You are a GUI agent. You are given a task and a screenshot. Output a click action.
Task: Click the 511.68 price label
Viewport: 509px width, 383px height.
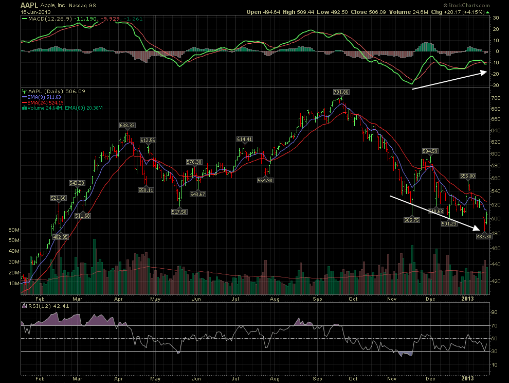82,216
